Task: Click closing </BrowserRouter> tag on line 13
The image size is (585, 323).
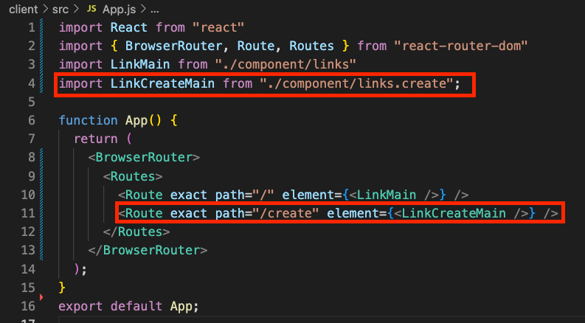Action: click(148, 250)
